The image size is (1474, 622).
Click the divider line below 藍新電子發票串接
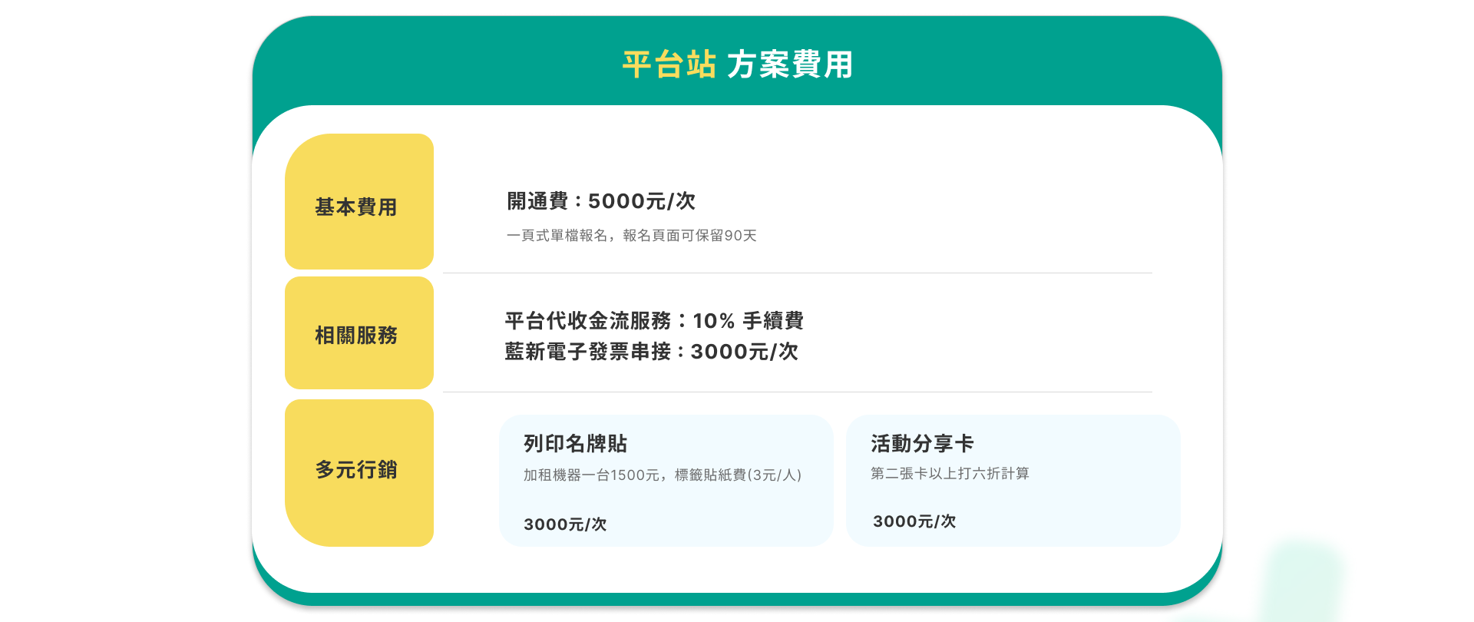tap(797, 392)
